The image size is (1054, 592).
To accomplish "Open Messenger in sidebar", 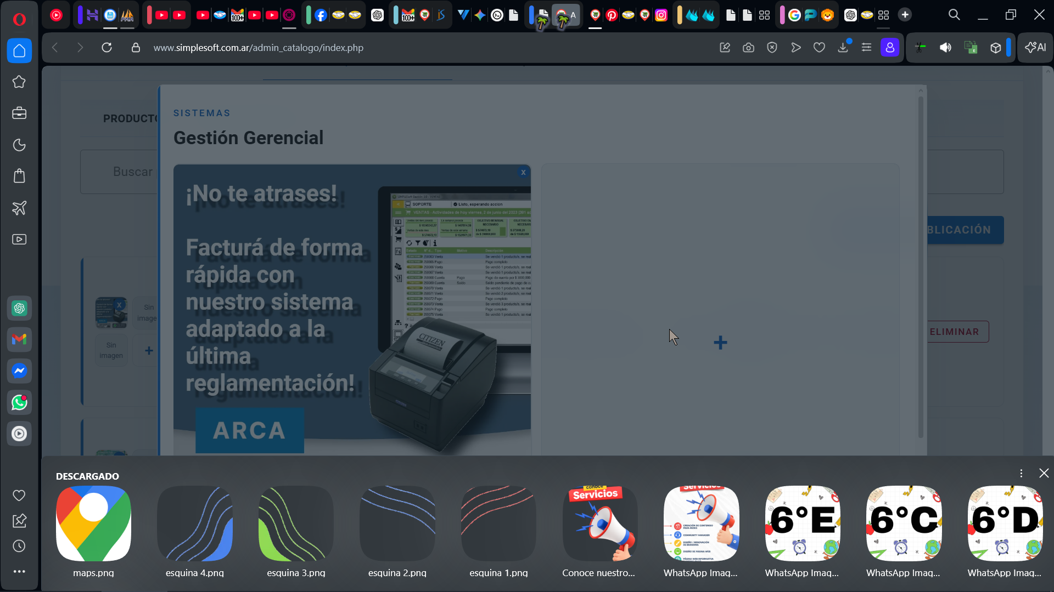I will click(x=19, y=371).
